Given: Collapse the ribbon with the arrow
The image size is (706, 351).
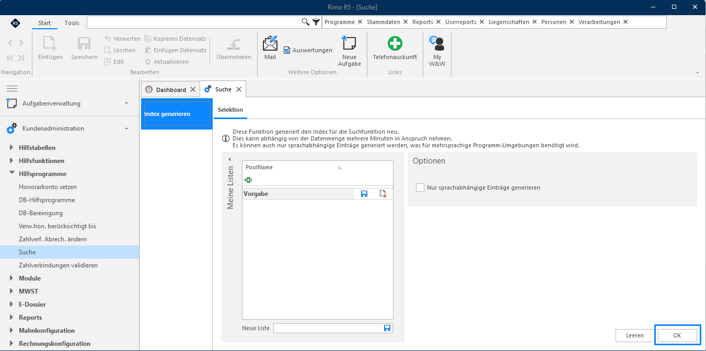Looking at the screenshot, I should (x=697, y=72).
